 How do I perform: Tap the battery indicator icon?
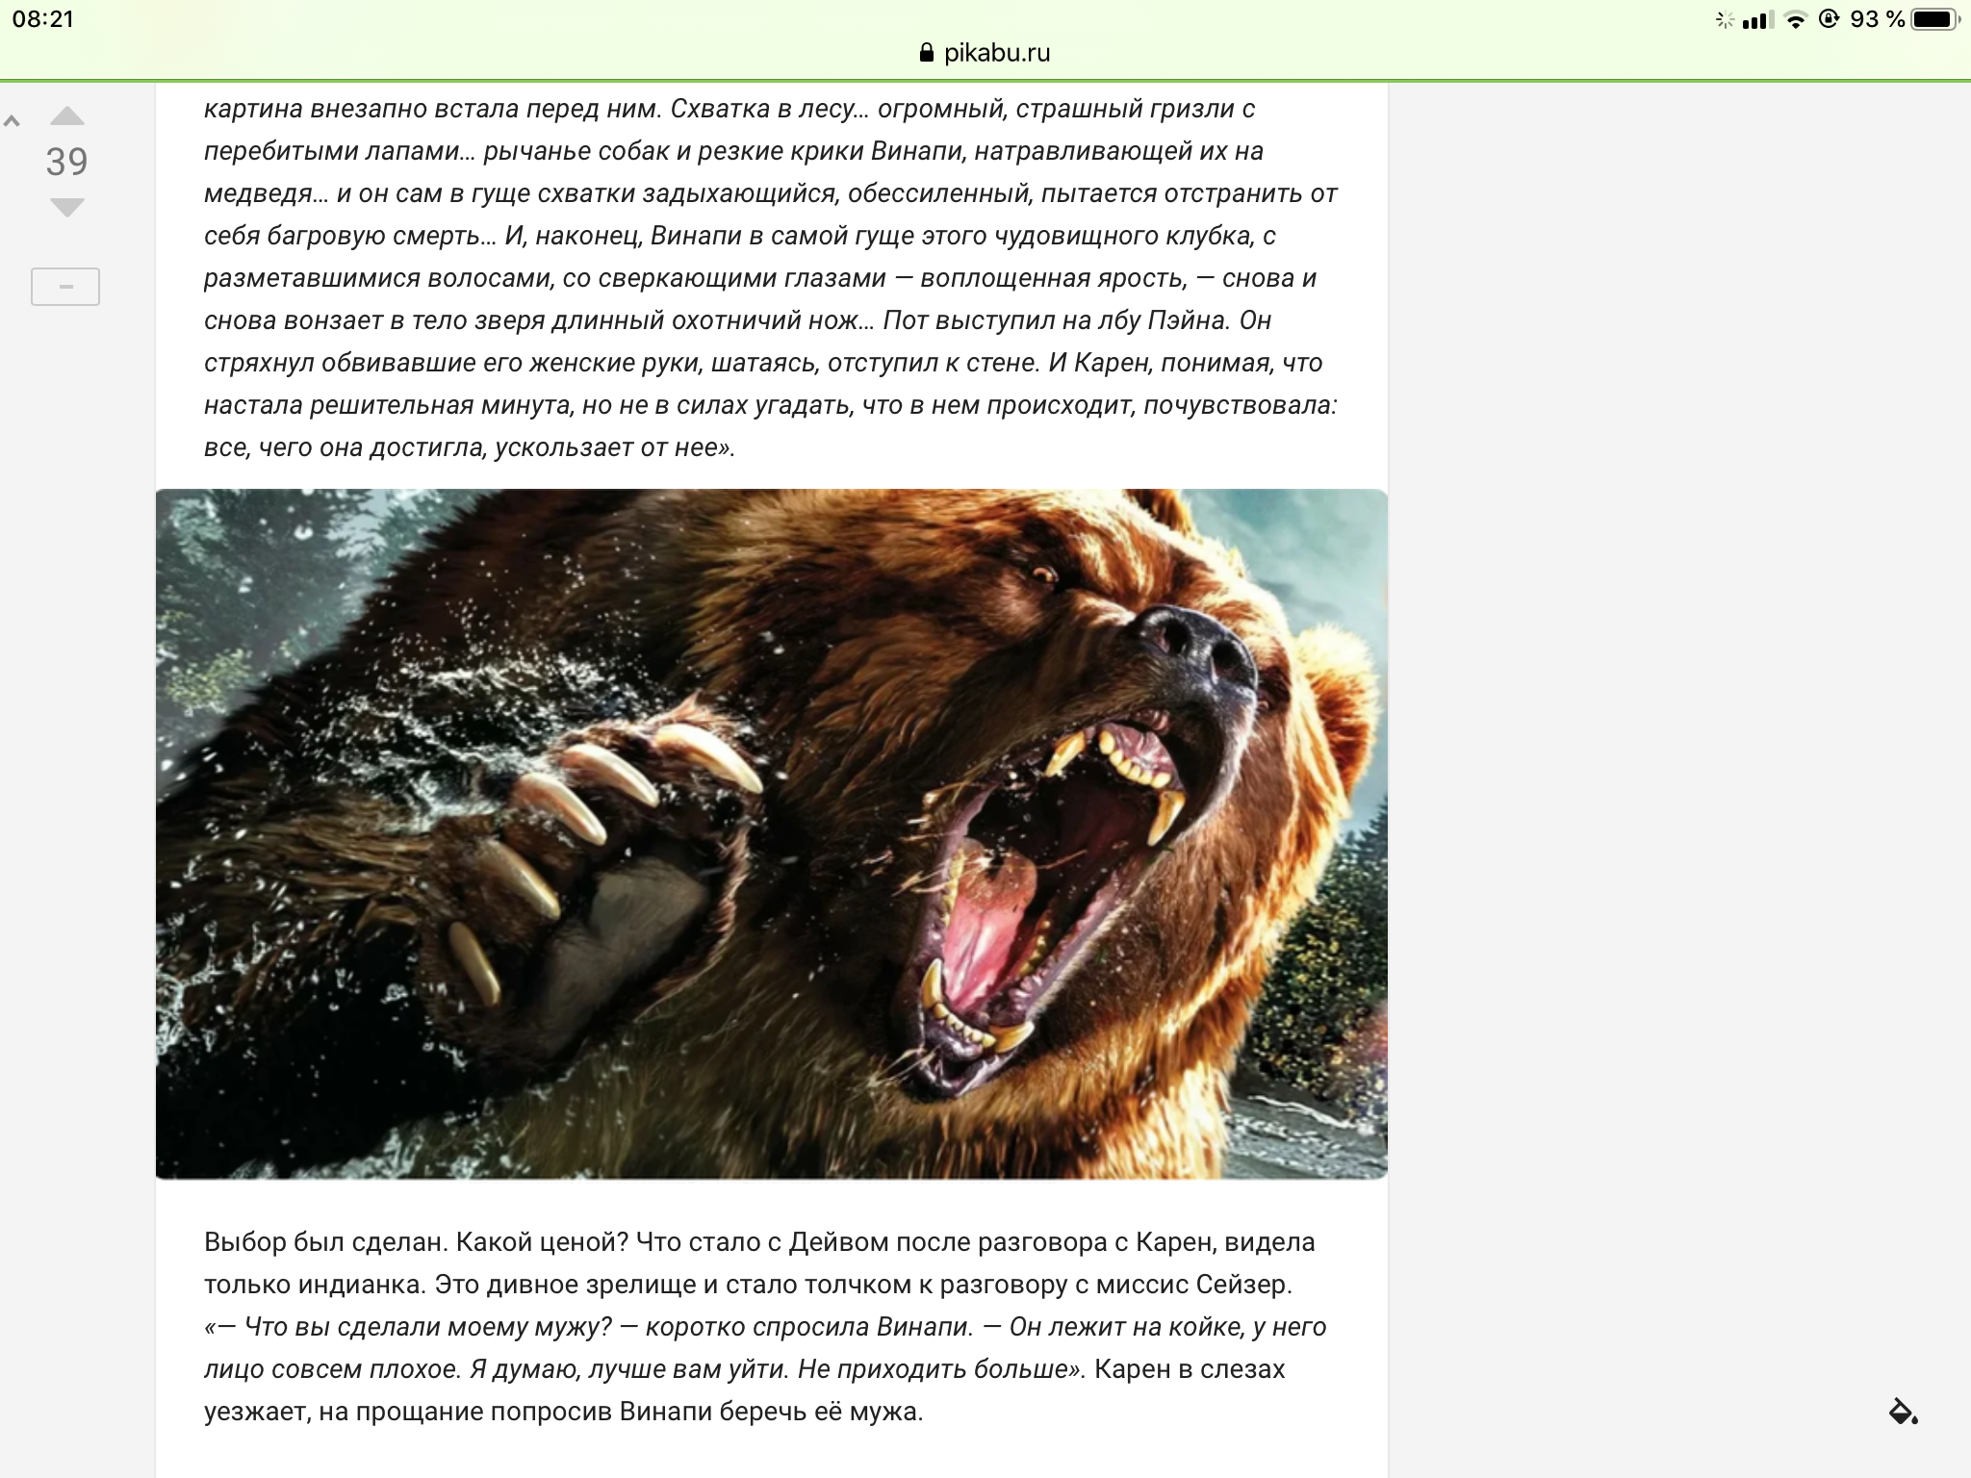point(1934,19)
